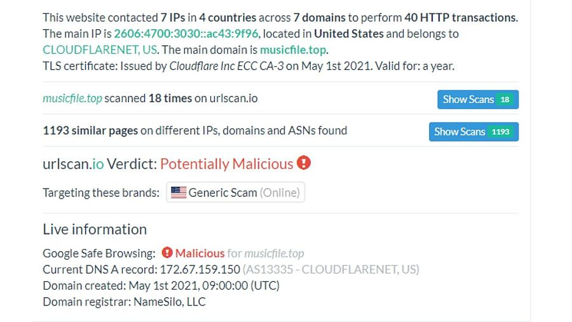Image resolution: width=572 pixels, height=322 pixels.
Task: Click the green 1193 count badge
Action: pyautogui.click(x=500, y=132)
